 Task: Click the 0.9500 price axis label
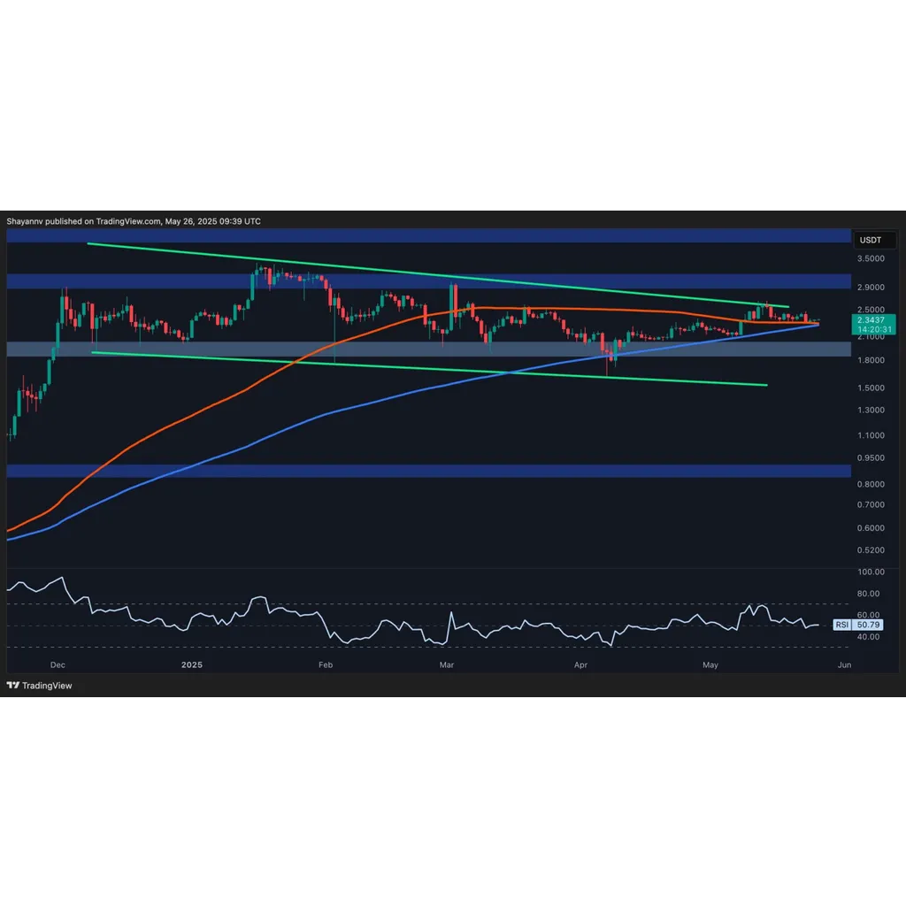(871, 457)
